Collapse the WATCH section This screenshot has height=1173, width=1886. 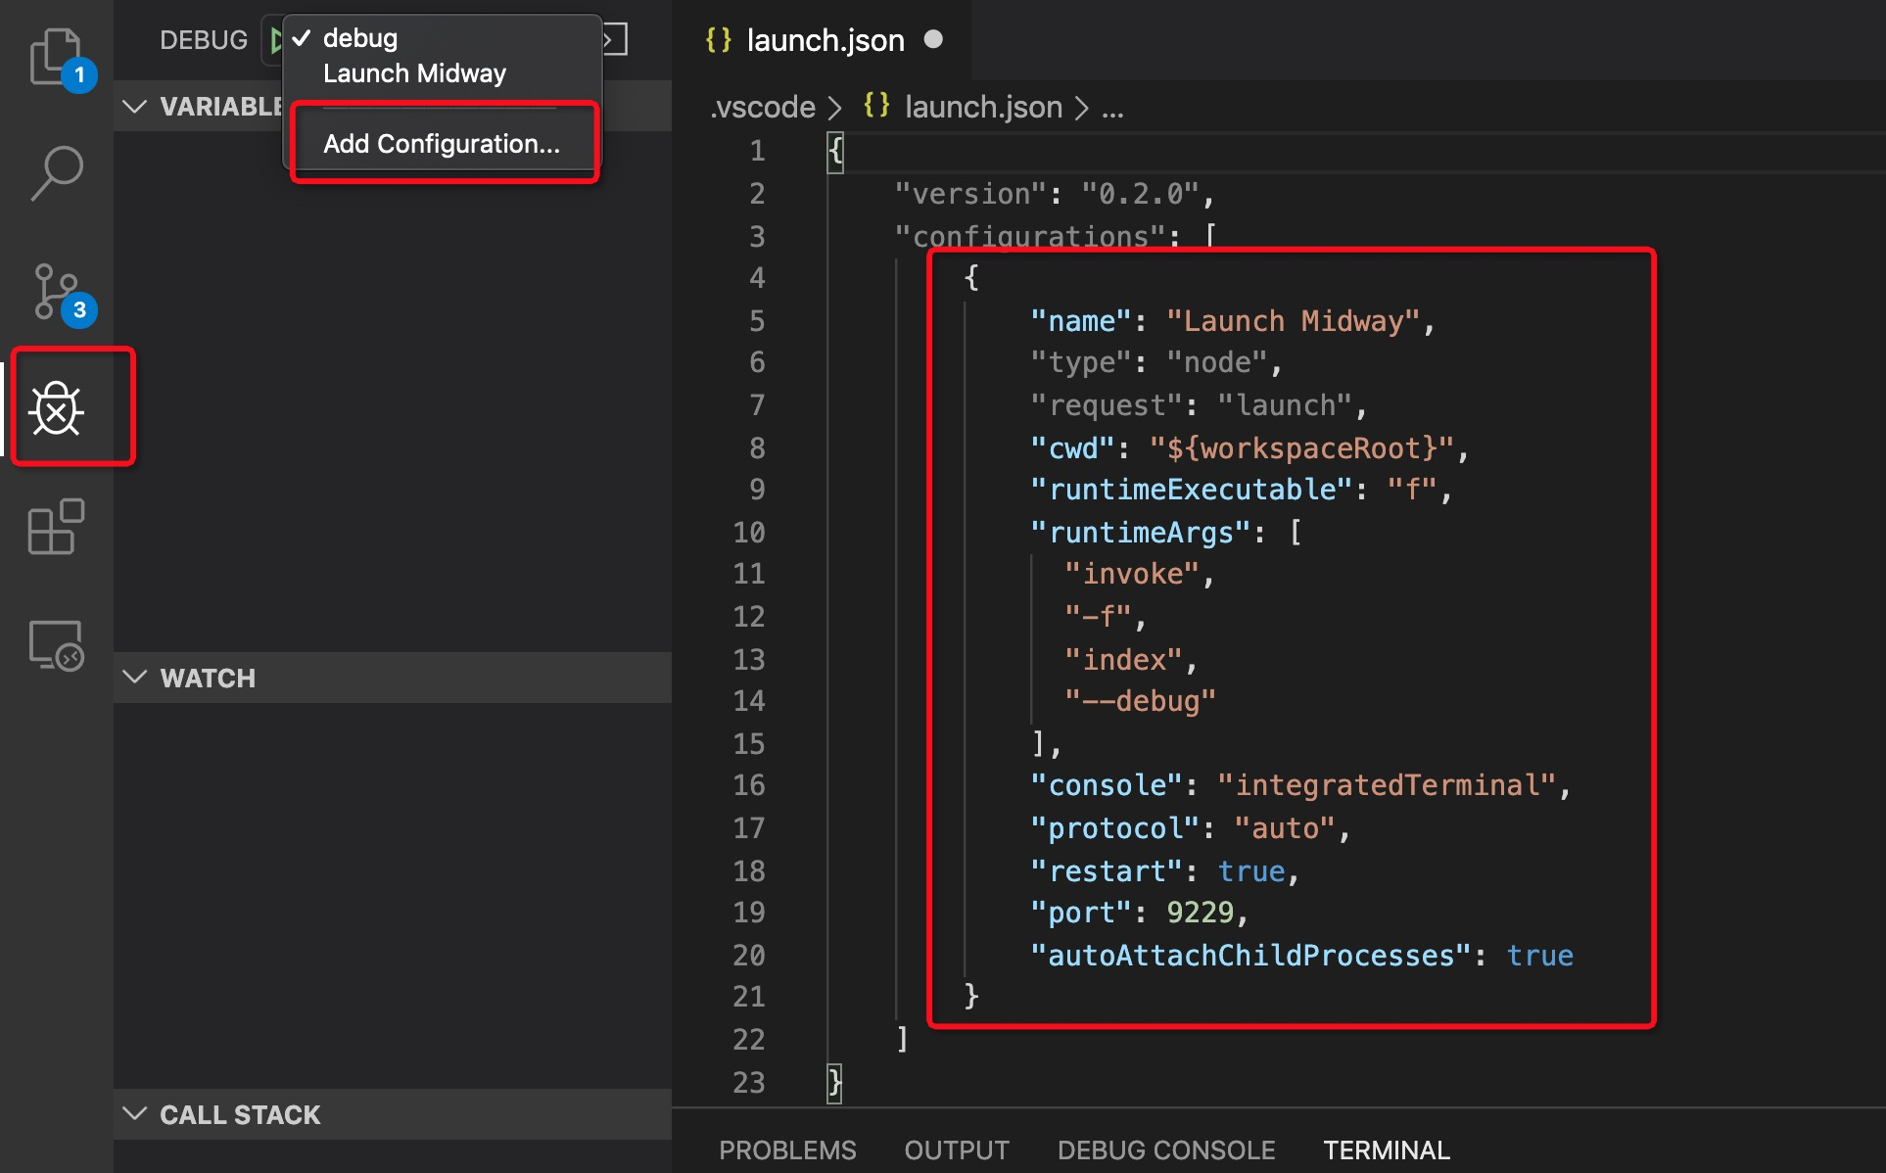135,678
